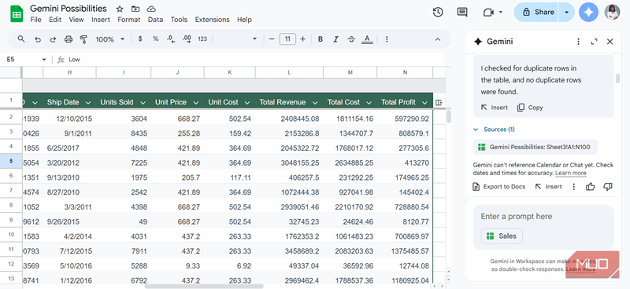The height and width of the screenshot is (289, 630).
Task: Give thumbs up to Gemini response
Action: tap(590, 186)
